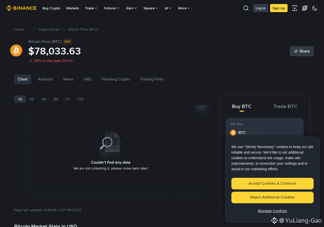
Task: Click the $78,033.63 price value
Action: (x=55, y=51)
